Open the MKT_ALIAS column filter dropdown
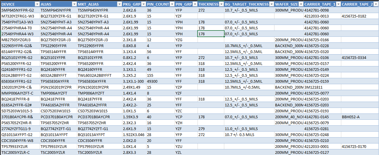 119,4
